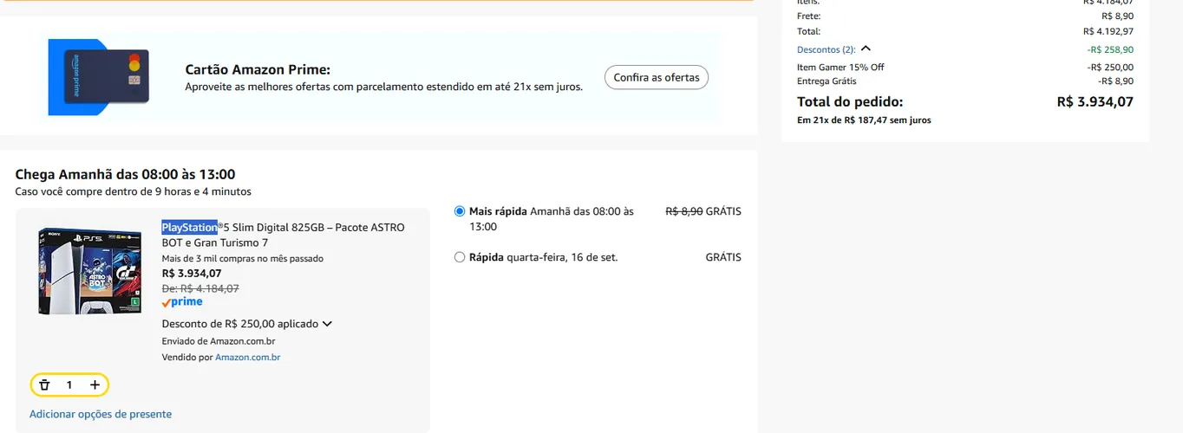Screen dimensions: 1183x433
Task: Click 'Cartão Amazon Prime:' heading
Action: [258, 69]
